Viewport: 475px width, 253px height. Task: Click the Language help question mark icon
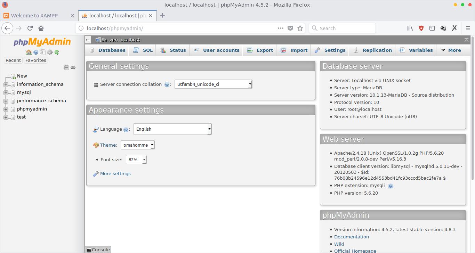pyautogui.click(x=126, y=129)
